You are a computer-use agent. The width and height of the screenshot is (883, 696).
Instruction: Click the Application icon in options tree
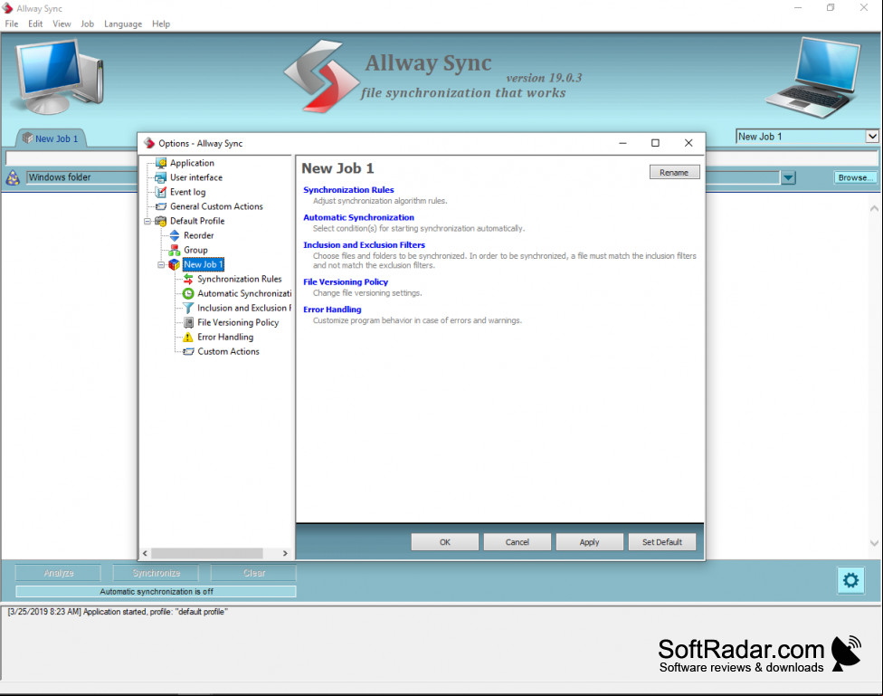tap(161, 163)
